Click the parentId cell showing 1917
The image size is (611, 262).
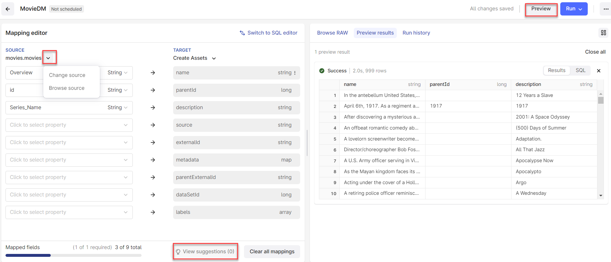[x=468, y=106]
